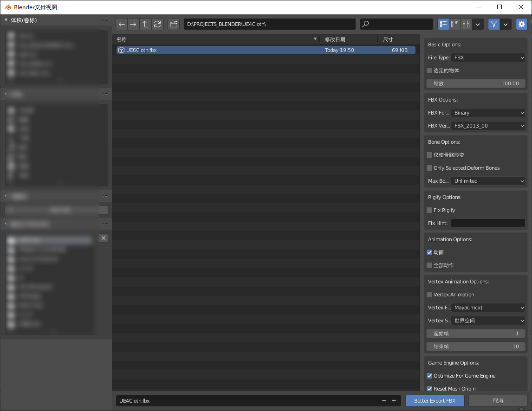The image size is (532, 411).
Task: Open Vertex Space 世界空间 dropdown
Action: pos(488,321)
